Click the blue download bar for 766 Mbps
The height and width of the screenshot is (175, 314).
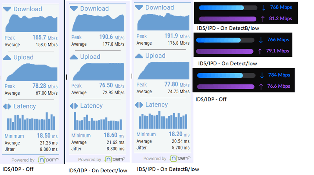click(x=225, y=40)
